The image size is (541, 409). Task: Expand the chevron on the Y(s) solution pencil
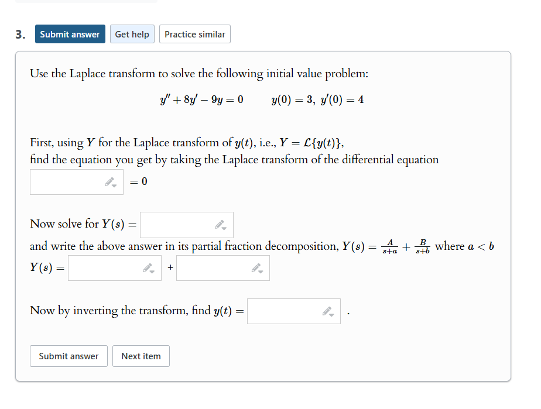coord(224,229)
